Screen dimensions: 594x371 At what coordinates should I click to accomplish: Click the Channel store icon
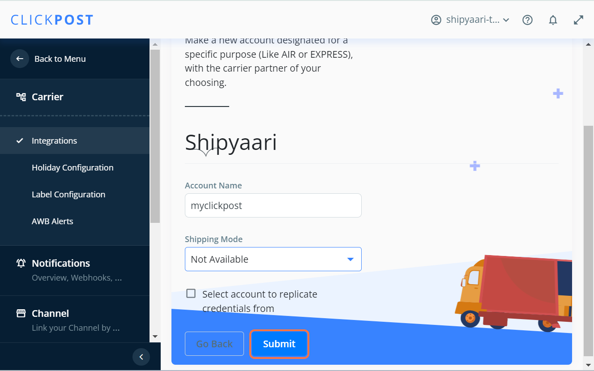click(21, 313)
